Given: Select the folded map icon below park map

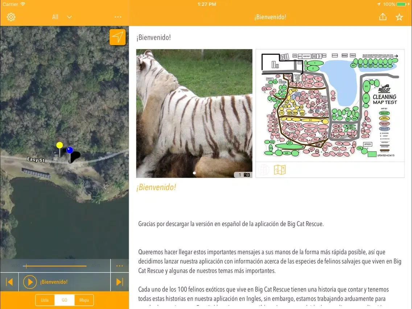Looking at the screenshot, I should coord(280,170).
